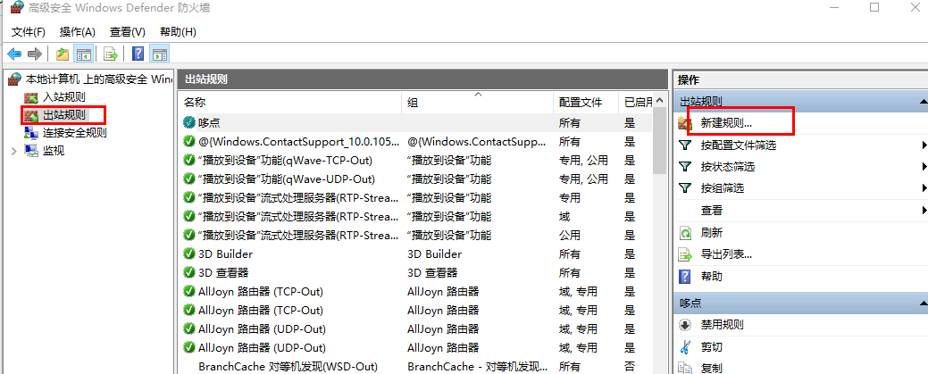Viewport: 928px width, 374px height.
Task: Toggle the Show/Hide console tree toolbar icon
Action: [x=83, y=54]
